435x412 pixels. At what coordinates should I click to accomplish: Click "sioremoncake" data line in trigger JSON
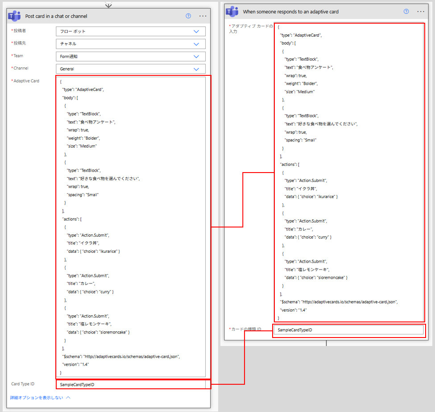(316, 277)
